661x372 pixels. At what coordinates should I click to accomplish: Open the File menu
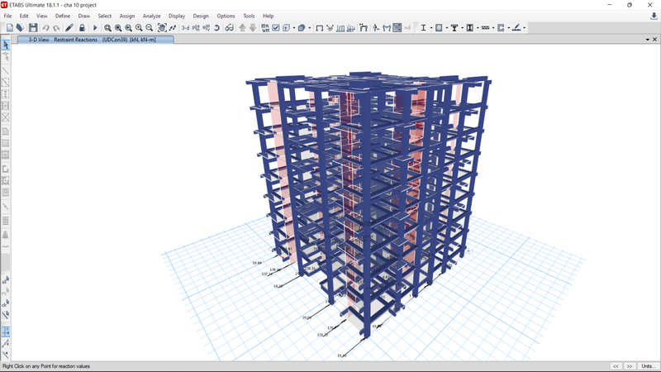coord(7,16)
